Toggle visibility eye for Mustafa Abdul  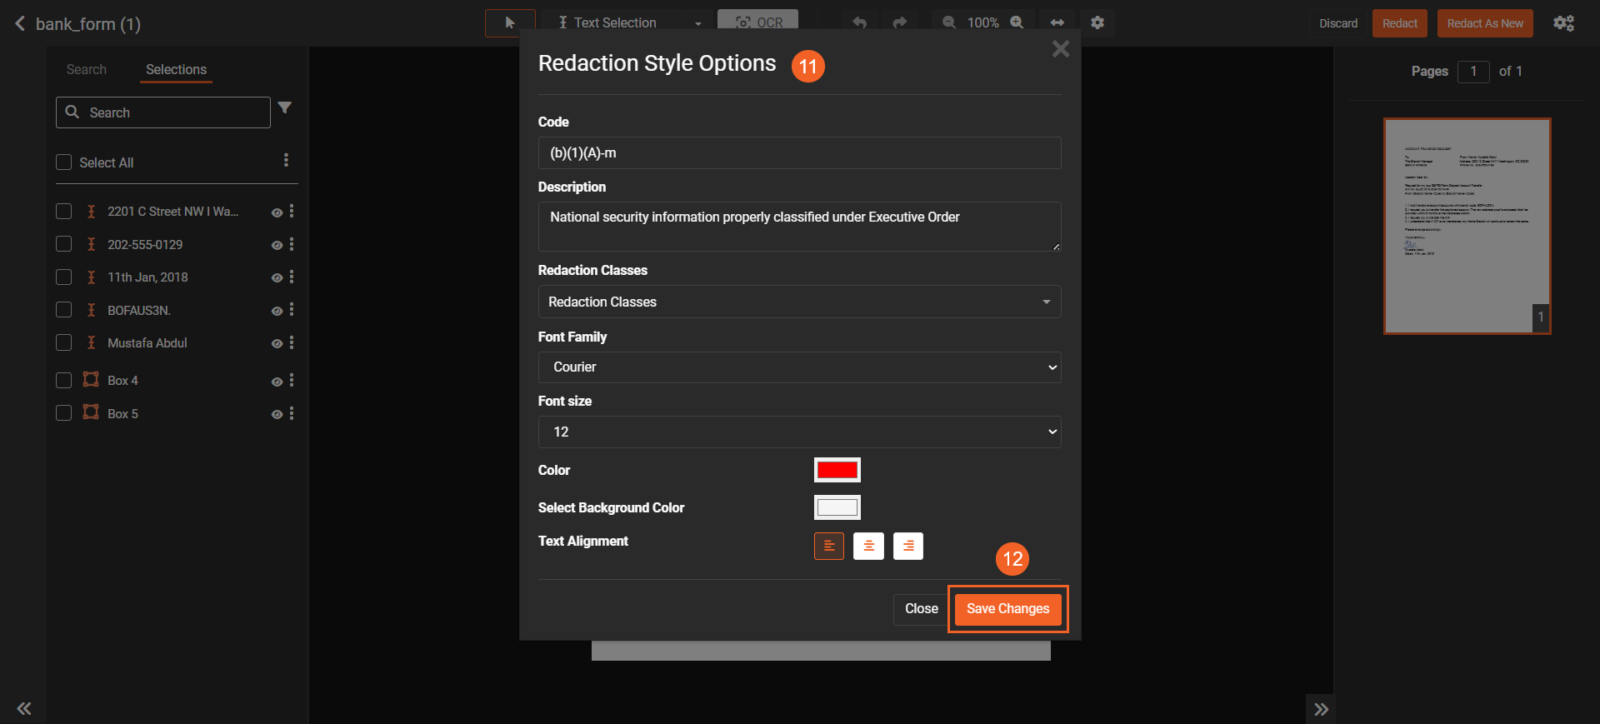277,343
